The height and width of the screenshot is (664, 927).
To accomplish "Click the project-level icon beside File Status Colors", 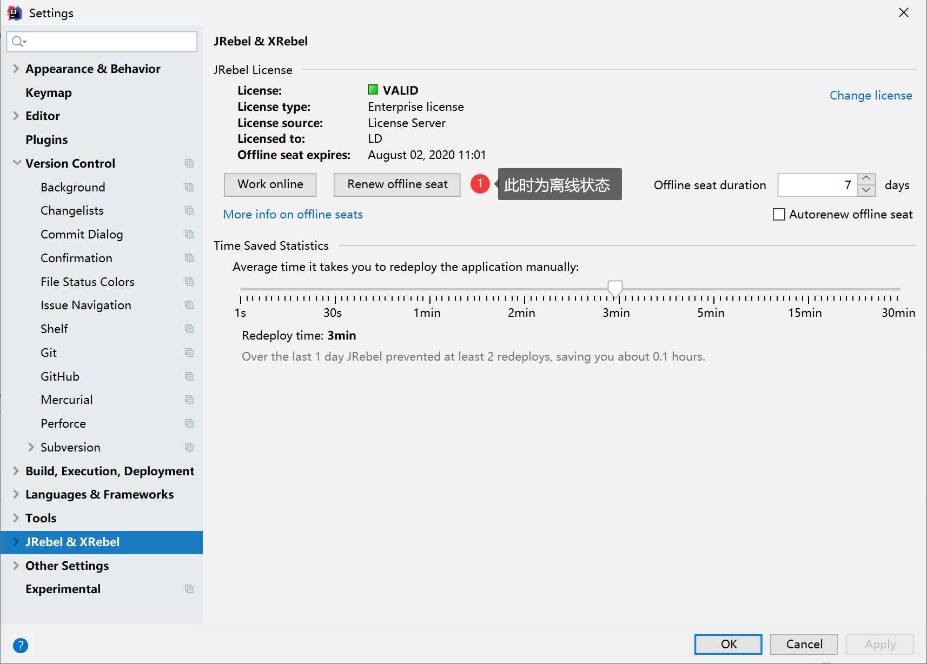I will click(189, 282).
